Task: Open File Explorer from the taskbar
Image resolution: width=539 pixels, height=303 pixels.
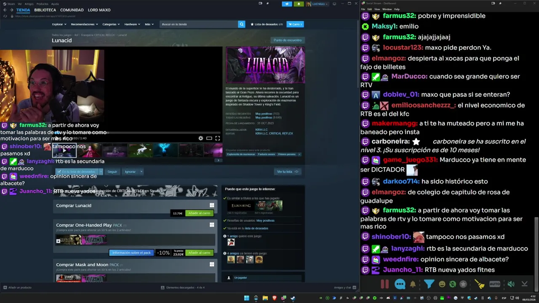Action: (265, 298)
